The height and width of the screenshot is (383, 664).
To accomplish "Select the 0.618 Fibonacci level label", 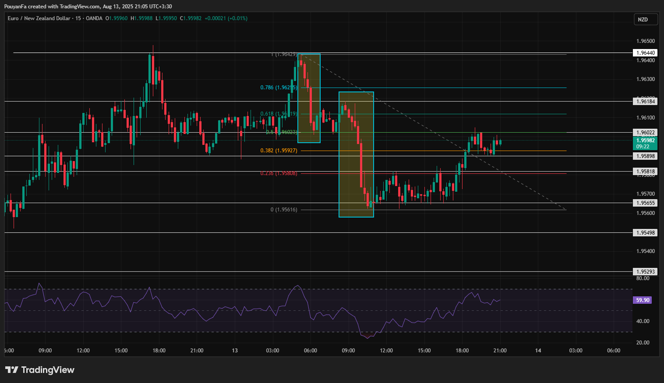I will point(279,114).
